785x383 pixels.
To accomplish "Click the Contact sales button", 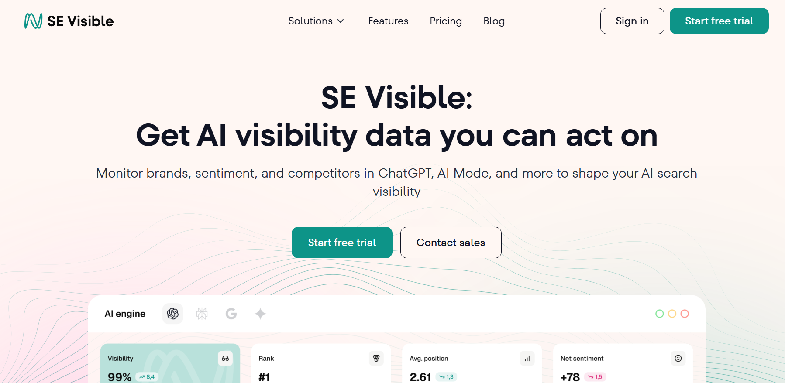I will (x=451, y=243).
